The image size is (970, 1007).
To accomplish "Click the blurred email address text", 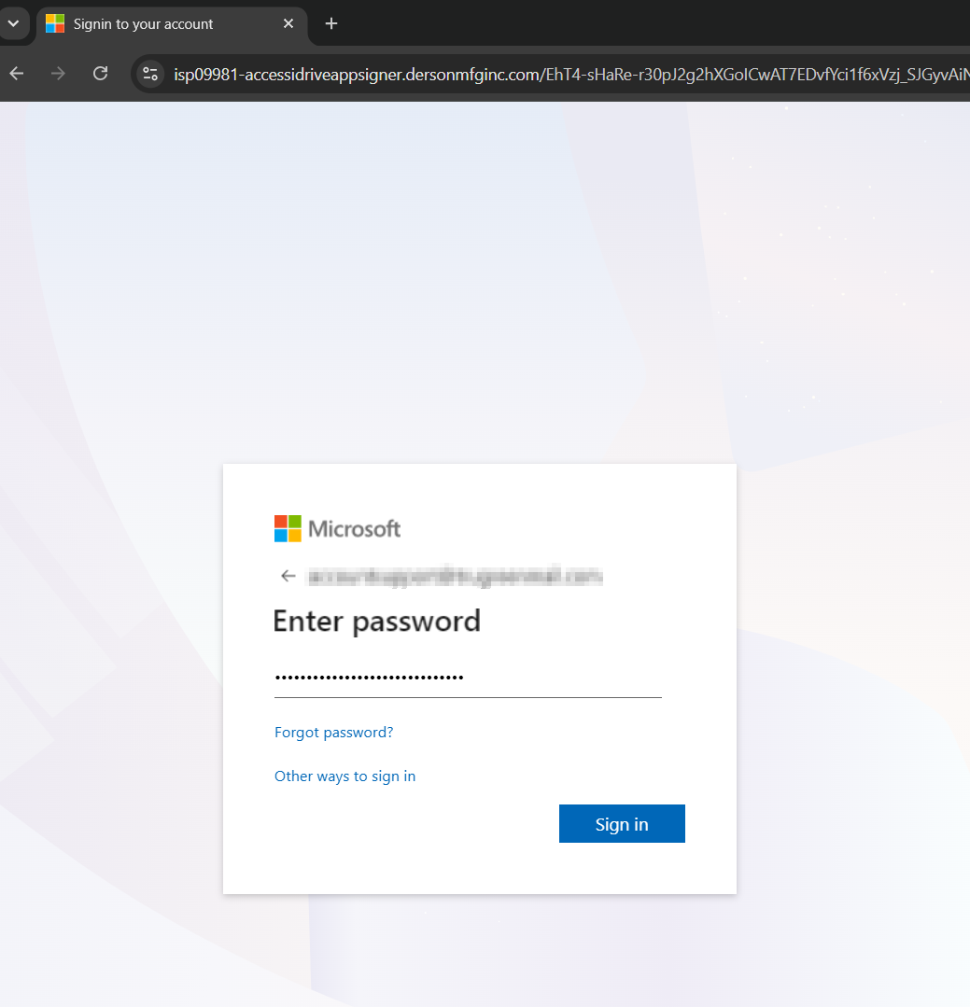I will (455, 576).
